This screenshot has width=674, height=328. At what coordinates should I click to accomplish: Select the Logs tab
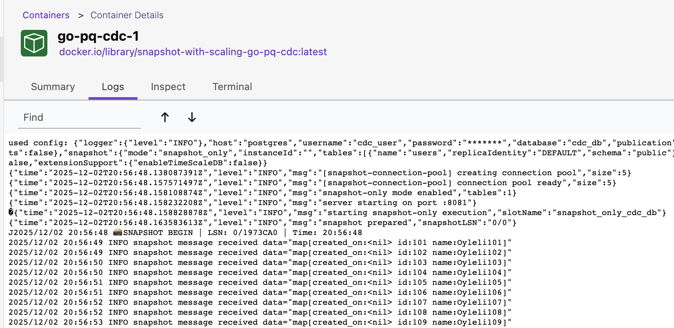tap(113, 87)
